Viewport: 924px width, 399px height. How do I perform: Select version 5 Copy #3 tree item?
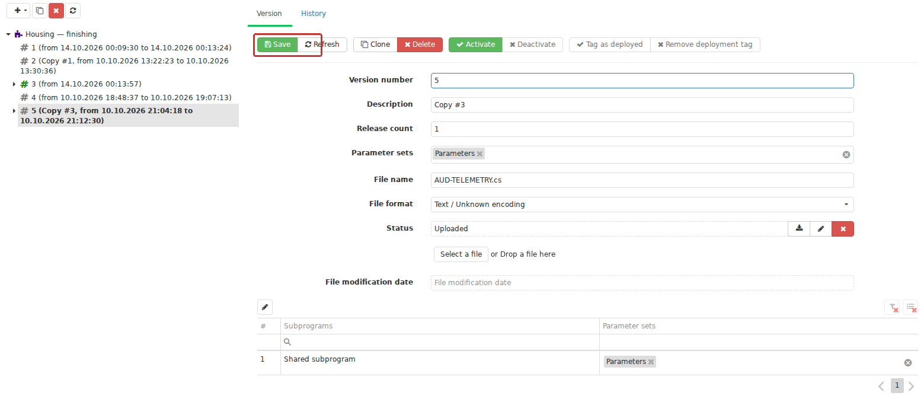129,115
